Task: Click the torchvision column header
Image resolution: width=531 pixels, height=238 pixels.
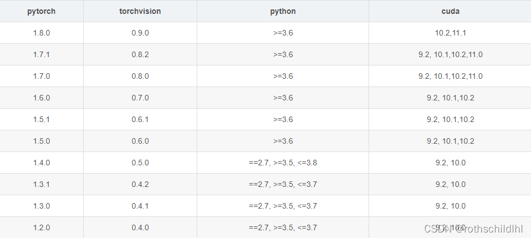Action: point(140,11)
